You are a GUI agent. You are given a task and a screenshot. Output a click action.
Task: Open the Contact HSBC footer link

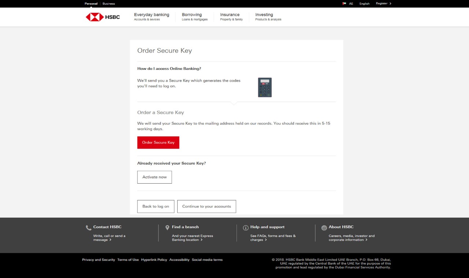(107, 227)
